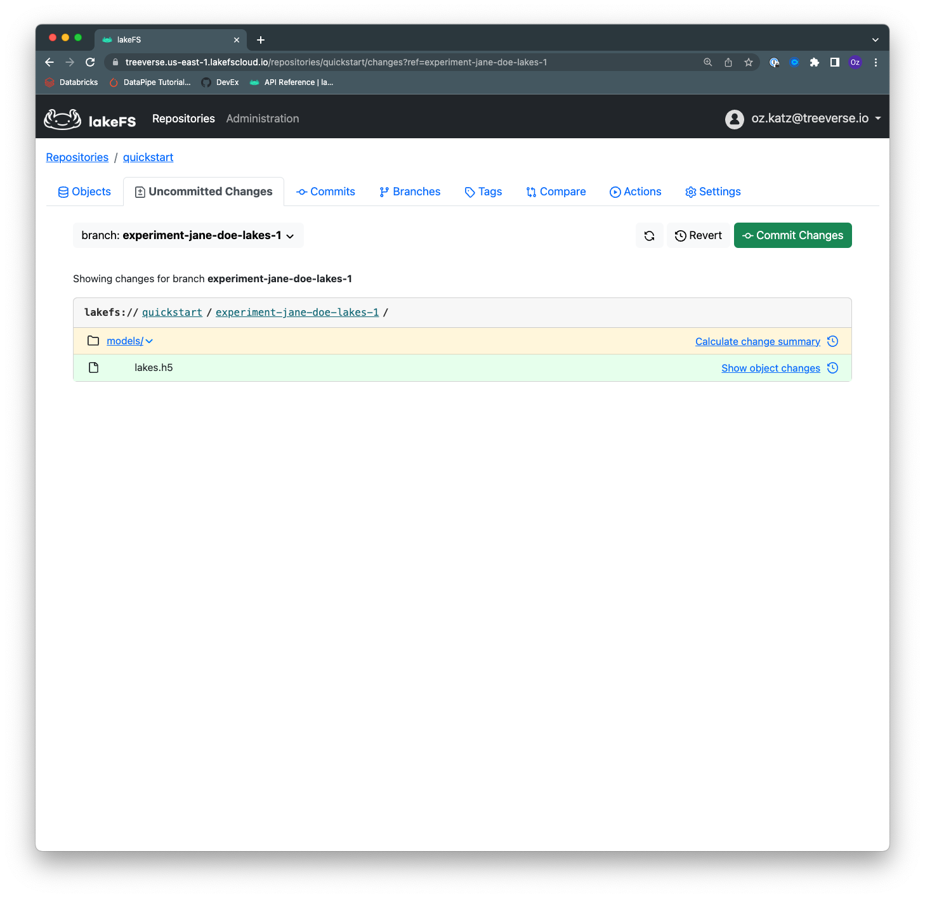The image size is (925, 898).
Task: Bookmark this page with the star
Action: pos(749,62)
